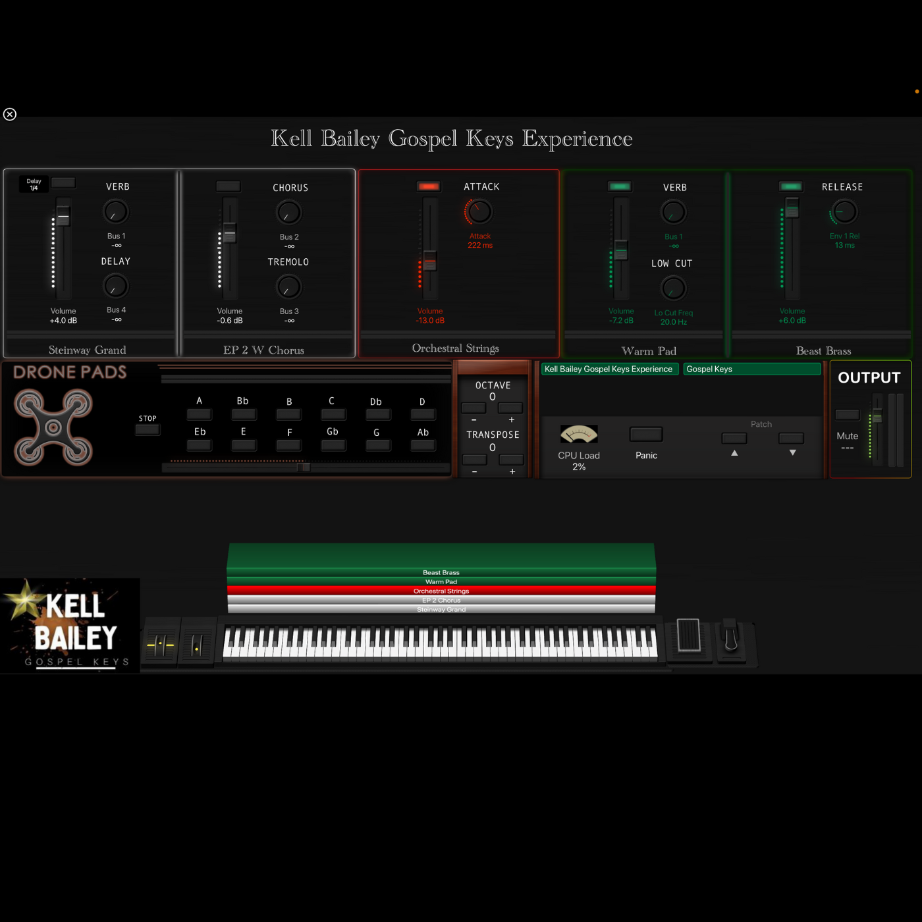Stop the drone pads with STOP button
Screen dimensions: 922x922
(x=148, y=429)
